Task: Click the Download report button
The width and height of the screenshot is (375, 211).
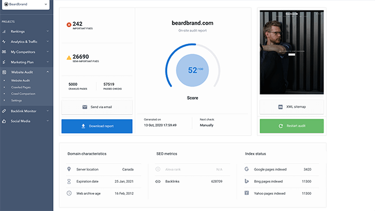Action: [x=97, y=126]
